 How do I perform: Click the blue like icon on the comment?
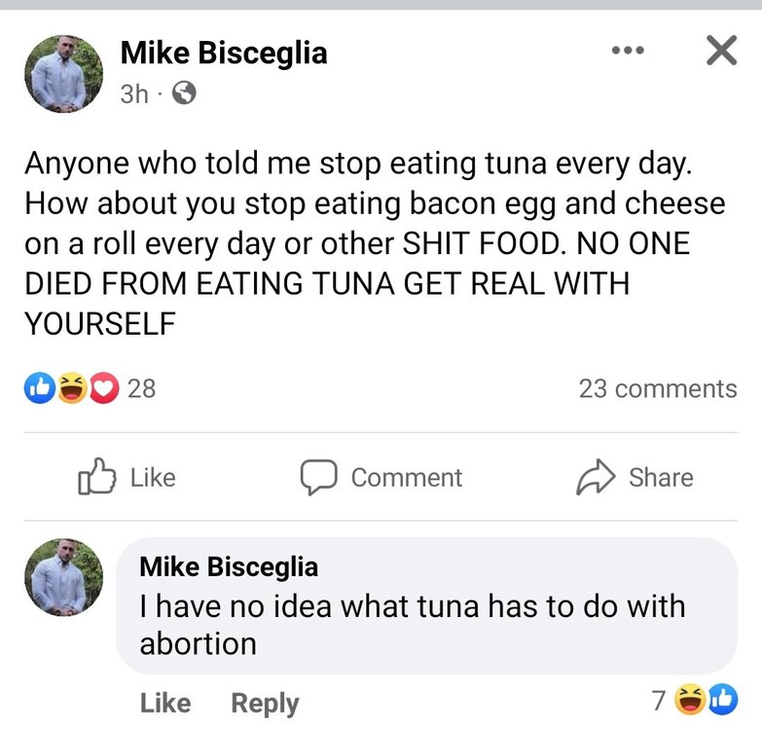coord(723,698)
